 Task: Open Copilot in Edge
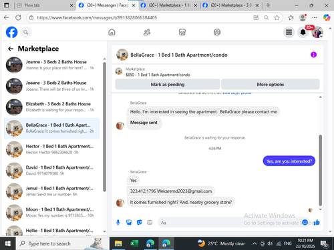[327, 17]
